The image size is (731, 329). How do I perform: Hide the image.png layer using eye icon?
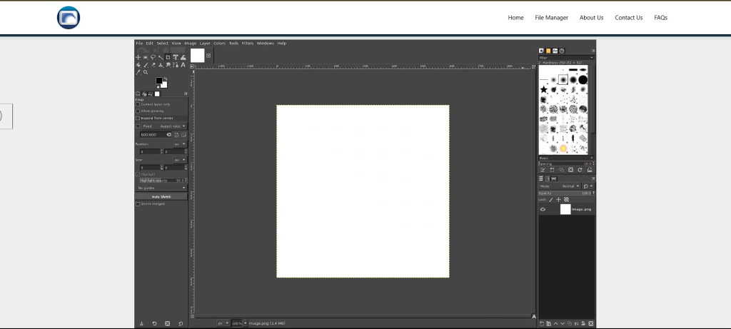click(x=543, y=209)
